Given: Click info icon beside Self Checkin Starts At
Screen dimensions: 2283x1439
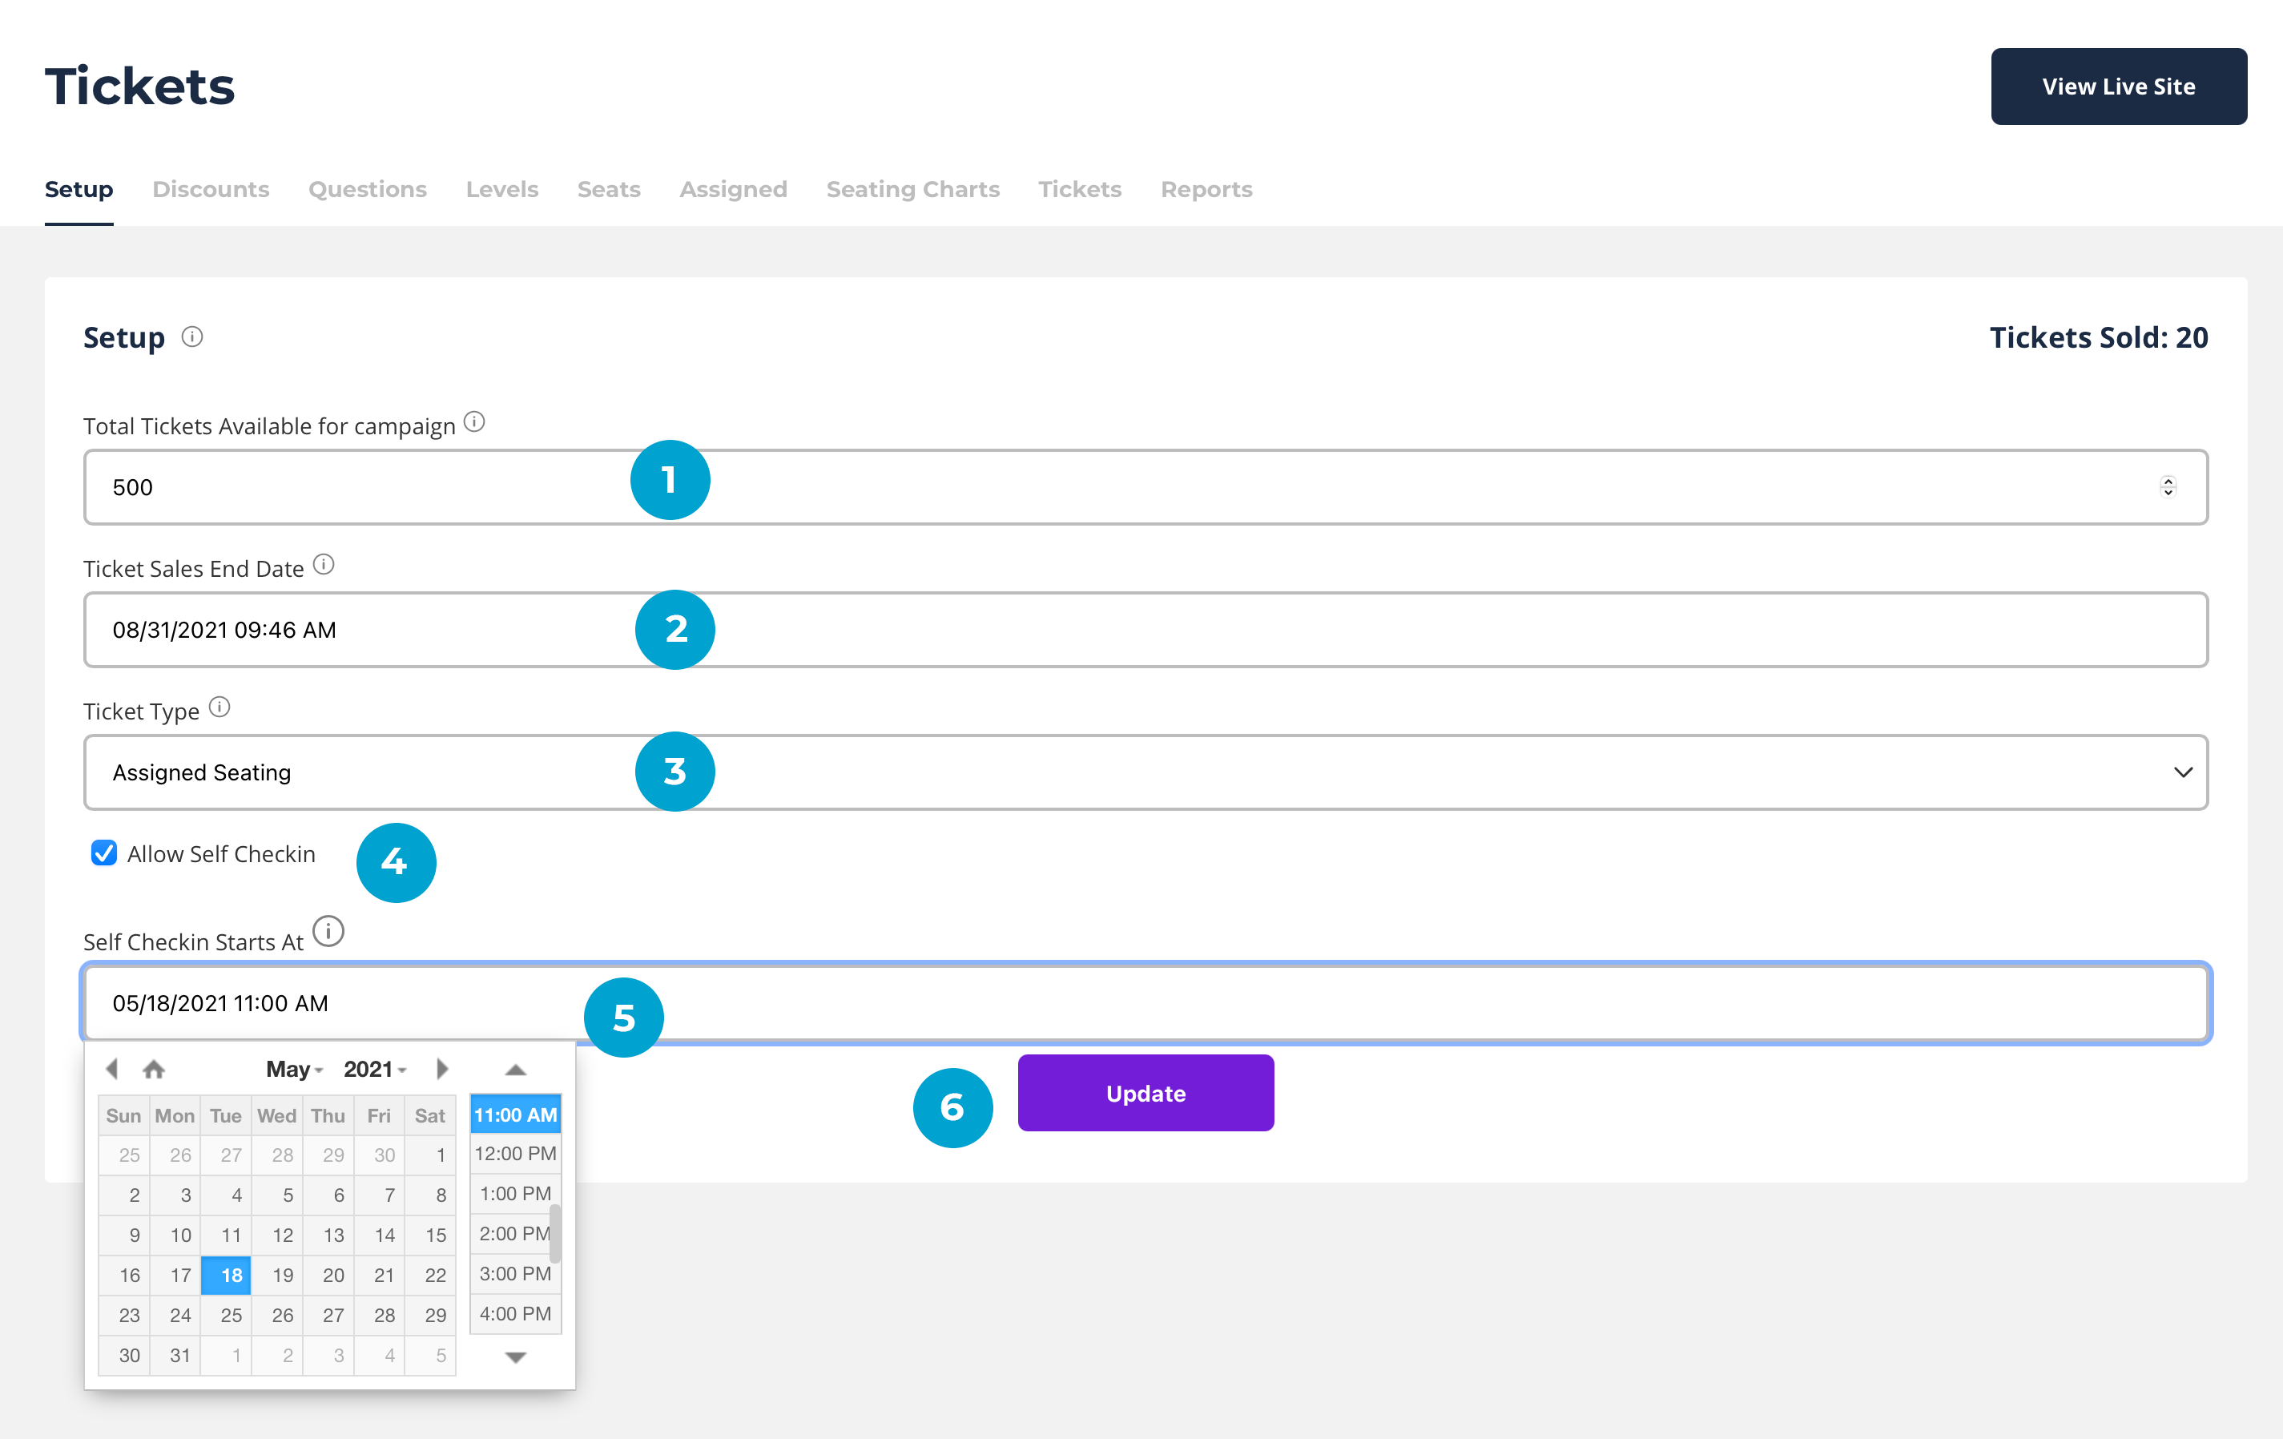Looking at the screenshot, I should click(328, 932).
